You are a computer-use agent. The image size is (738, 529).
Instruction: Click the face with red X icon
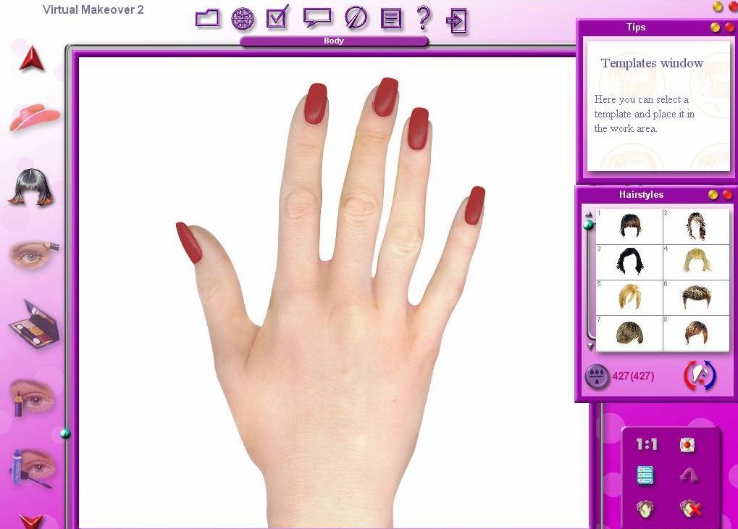point(690,508)
